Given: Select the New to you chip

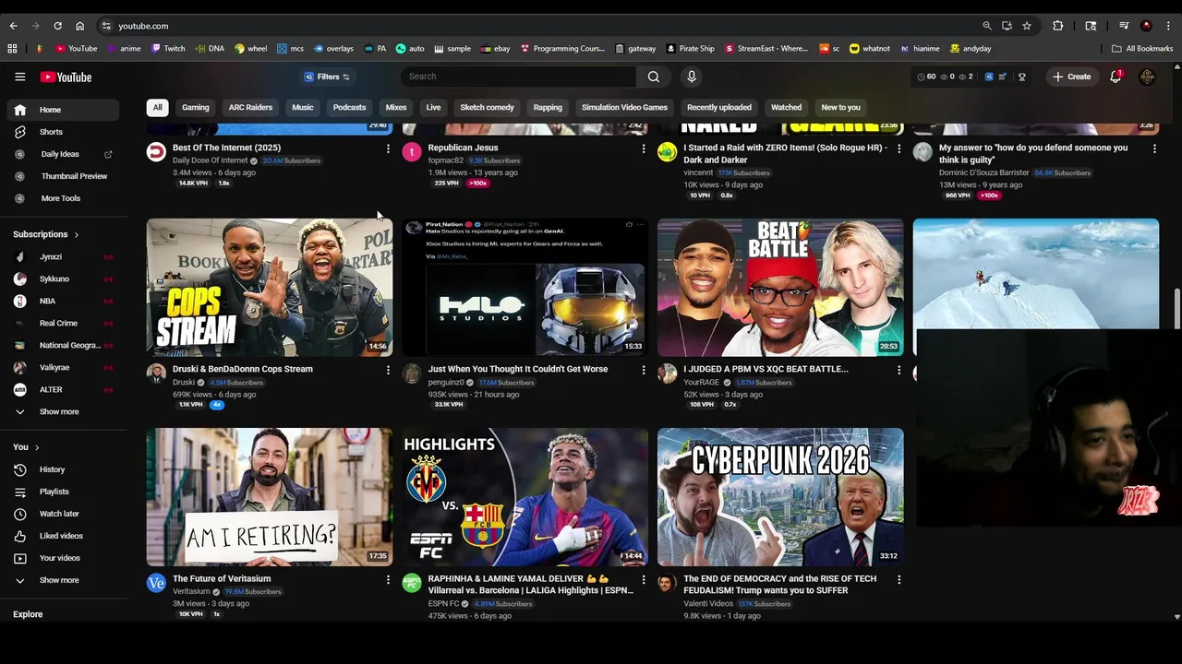Looking at the screenshot, I should click(840, 107).
